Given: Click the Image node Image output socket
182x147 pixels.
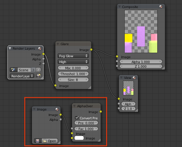Looking at the screenshot, I should click(61, 115).
